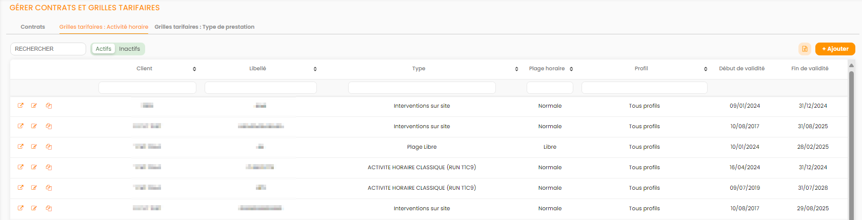Sort table by Type column arrows
Image resolution: width=862 pixels, height=220 pixels.
[516, 69]
